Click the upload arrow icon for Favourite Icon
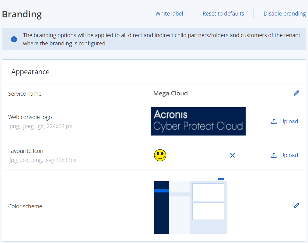The width and height of the screenshot is (308, 243). point(274,155)
